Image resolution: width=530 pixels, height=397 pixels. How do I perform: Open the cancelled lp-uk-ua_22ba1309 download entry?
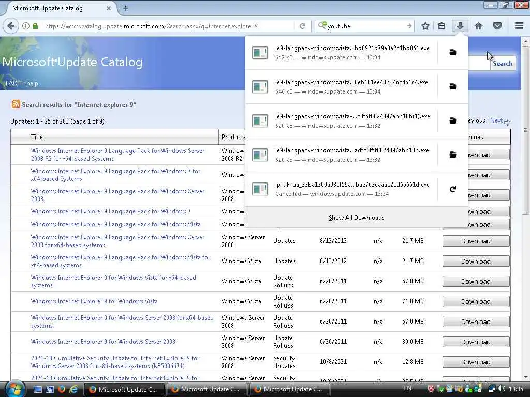coord(342,189)
